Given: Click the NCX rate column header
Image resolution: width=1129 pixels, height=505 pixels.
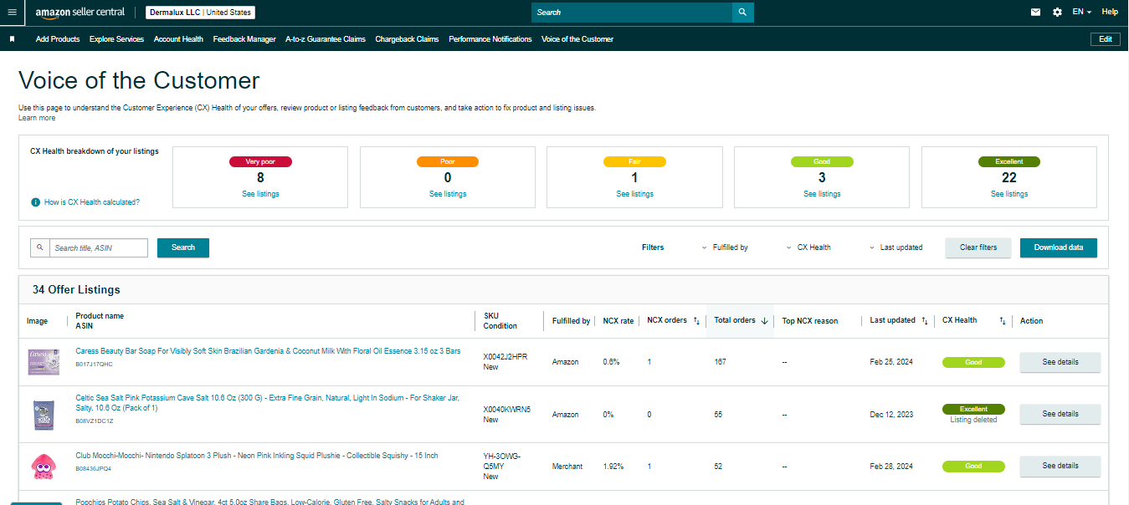Looking at the screenshot, I should pyautogui.click(x=618, y=321).
